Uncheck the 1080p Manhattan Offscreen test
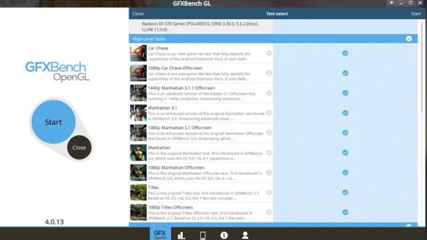The image size is (427, 240). point(345,172)
